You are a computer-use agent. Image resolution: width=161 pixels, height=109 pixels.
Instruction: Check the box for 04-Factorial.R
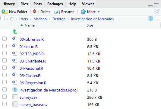tap(5, 68)
